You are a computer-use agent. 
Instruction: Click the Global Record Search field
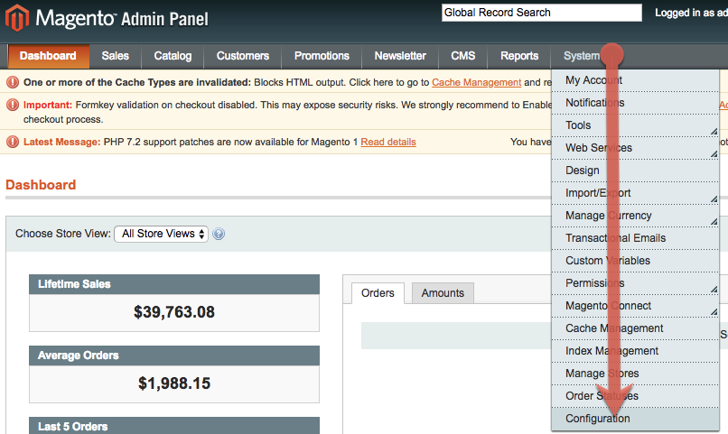point(541,13)
